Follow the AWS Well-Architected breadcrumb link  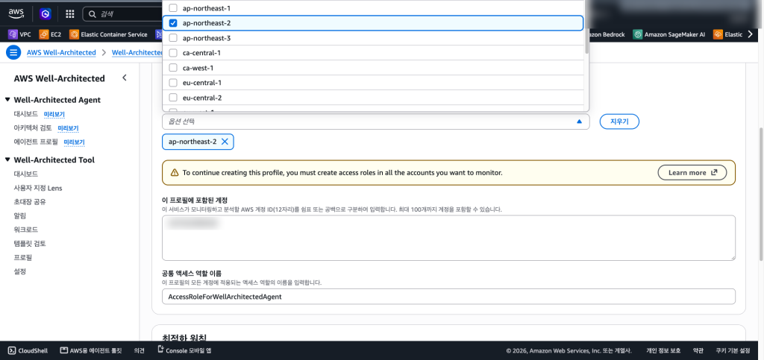click(61, 52)
